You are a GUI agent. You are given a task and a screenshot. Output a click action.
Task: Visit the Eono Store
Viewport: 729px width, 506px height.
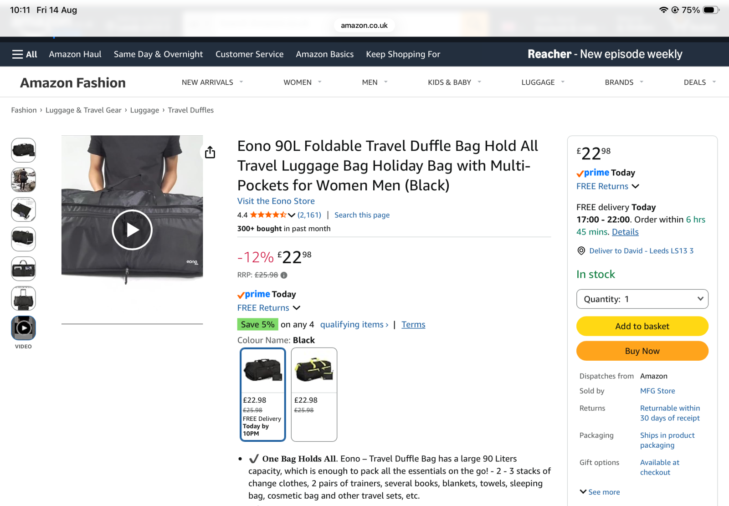(276, 201)
